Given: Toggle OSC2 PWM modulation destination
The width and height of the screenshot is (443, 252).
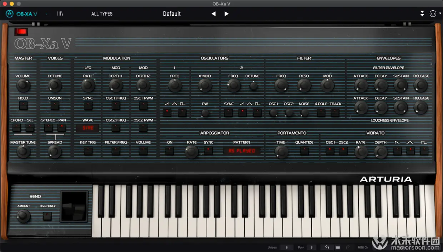Looking at the screenshot, I should pos(143,128).
